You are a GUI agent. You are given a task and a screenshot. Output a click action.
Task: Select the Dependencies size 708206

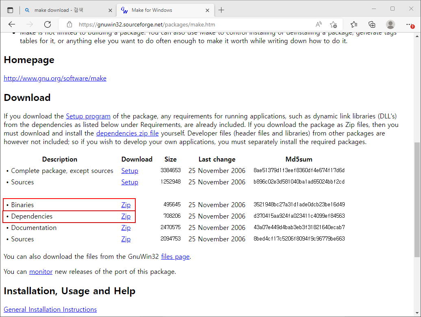pos(172,216)
